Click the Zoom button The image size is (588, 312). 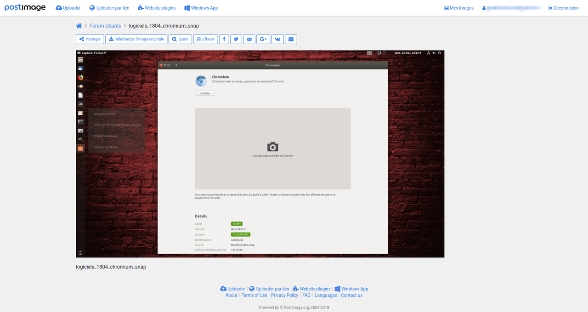pos(180,39)
